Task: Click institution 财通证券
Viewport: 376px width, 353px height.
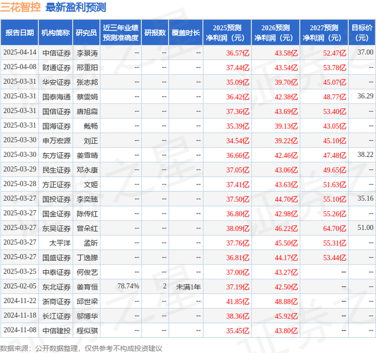Action: tap(56, 68)
